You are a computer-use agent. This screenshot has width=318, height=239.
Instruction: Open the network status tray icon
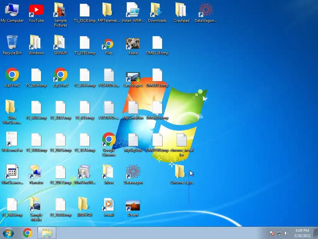pyautogui.click(x=279, y=233)
